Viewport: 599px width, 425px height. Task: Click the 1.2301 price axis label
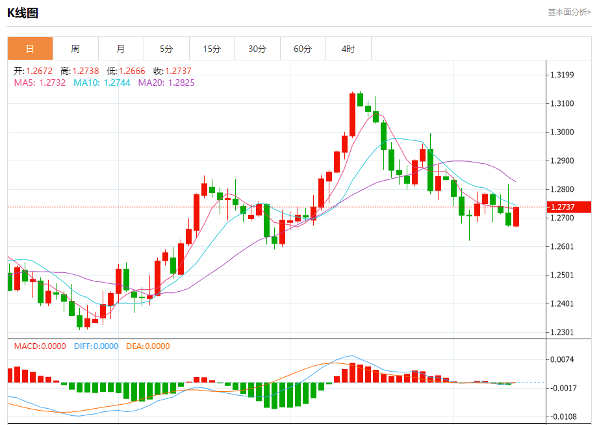pos(562,333)
